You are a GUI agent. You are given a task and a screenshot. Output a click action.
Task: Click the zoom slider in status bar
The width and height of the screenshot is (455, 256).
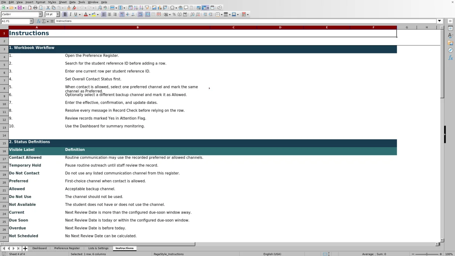pos(427,254)
